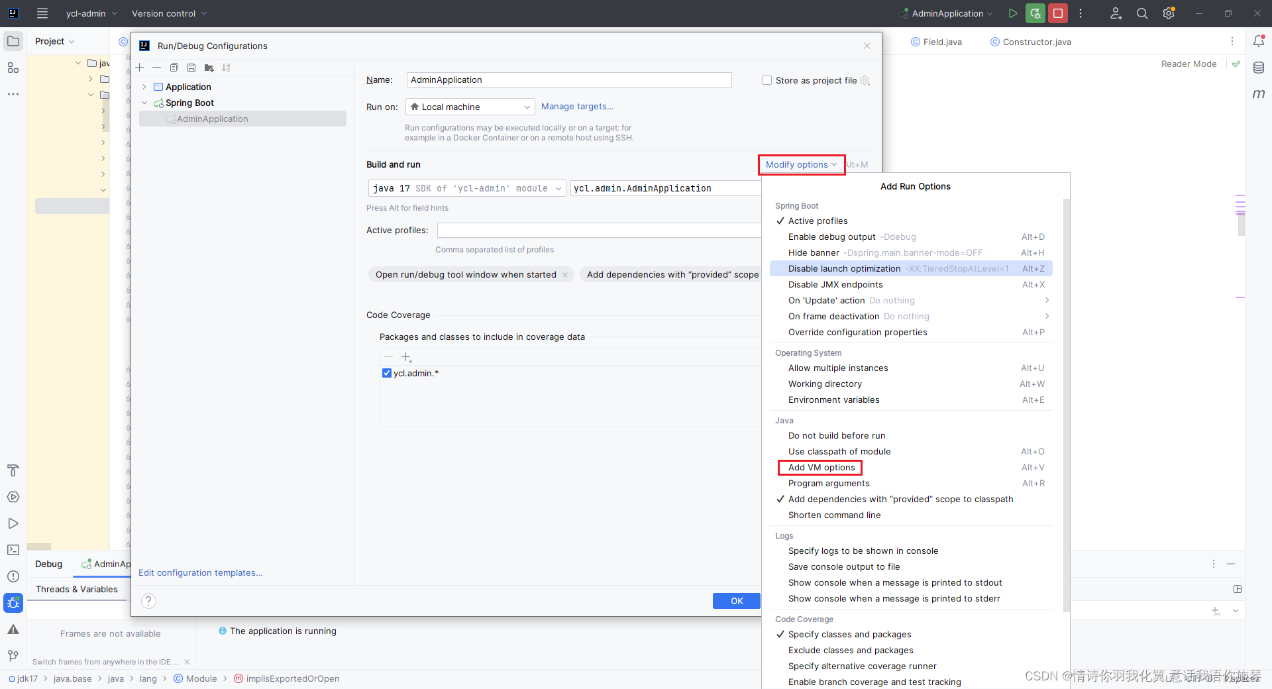Uncheck the ycl.admin.* coverage package

(387, 373)
